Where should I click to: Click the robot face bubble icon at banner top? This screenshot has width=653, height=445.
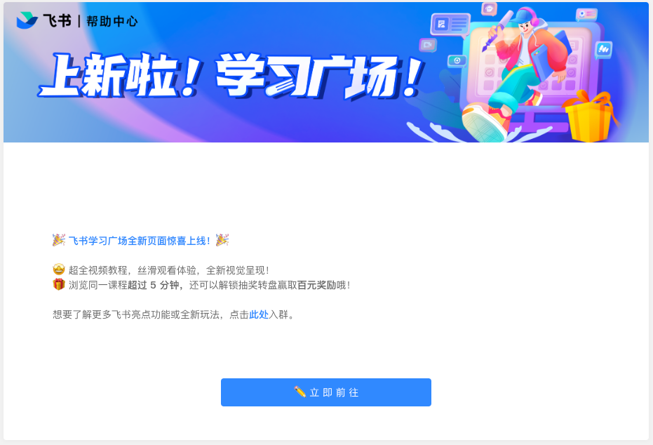490,8
